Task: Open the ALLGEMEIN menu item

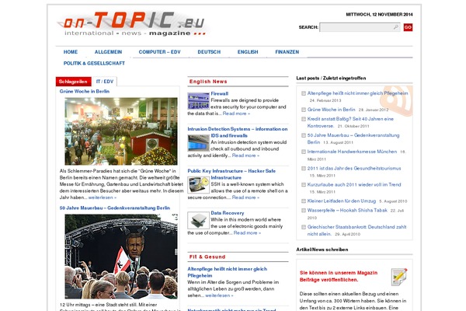Action: (x=108, y=52)
